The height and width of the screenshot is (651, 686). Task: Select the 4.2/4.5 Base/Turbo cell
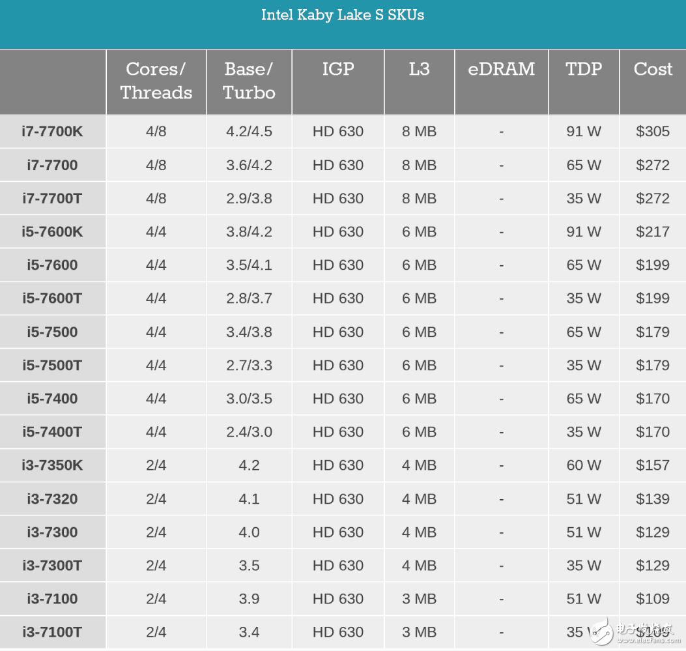(249, 132)
